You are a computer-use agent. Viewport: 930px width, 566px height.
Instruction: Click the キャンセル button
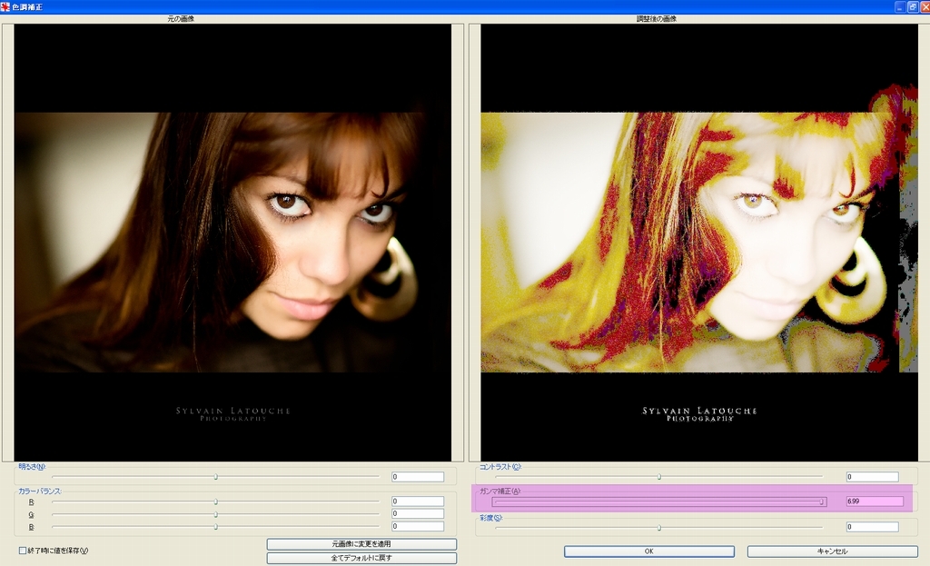click(832, 551)
